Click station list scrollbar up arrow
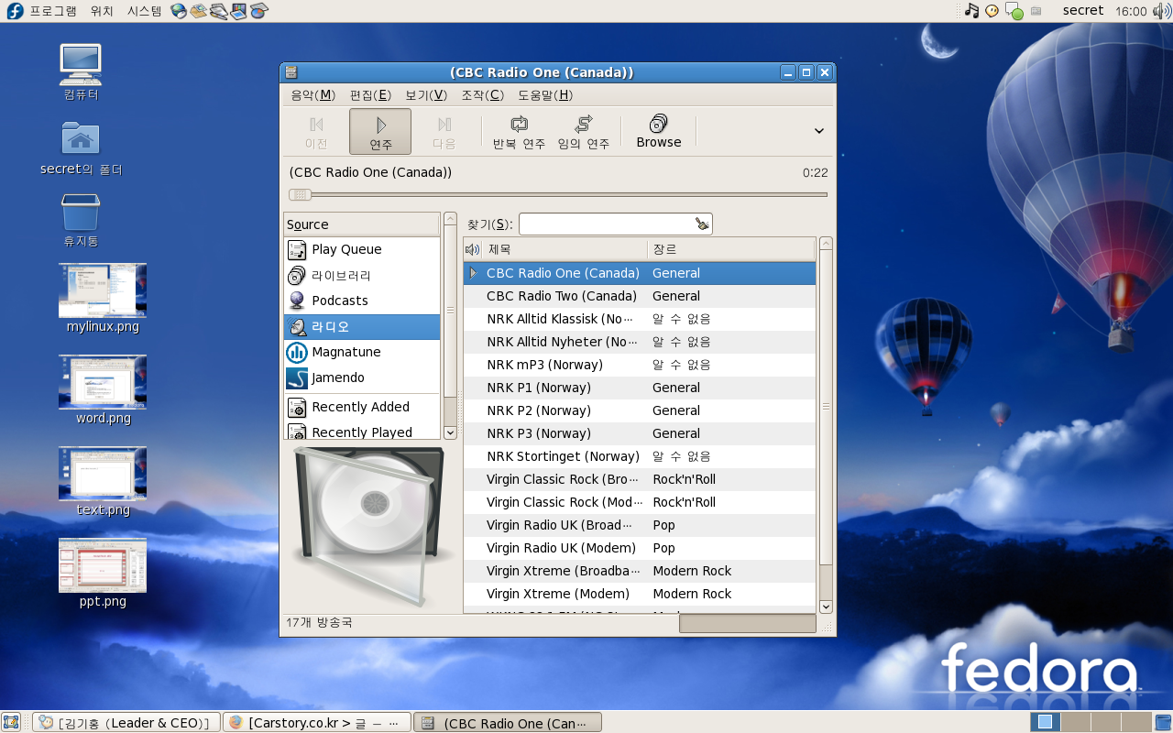Screen dimensions: 1173x733 pos(826,244)
